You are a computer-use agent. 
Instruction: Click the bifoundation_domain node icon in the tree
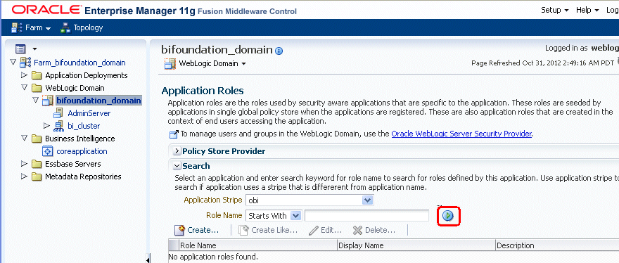click(x=47, y=101)
